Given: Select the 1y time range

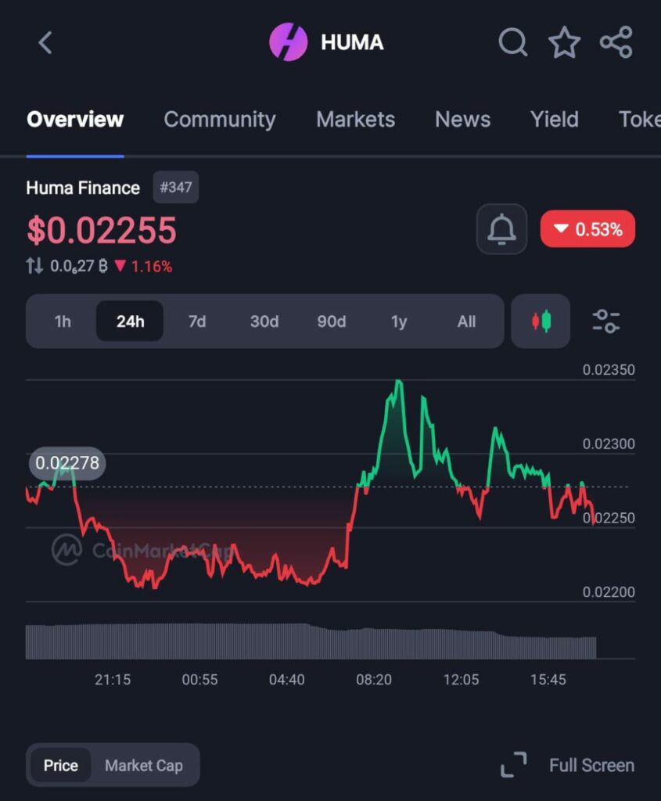Looking at the screenshot, I should pyautogui.click(x=399, y=321).
